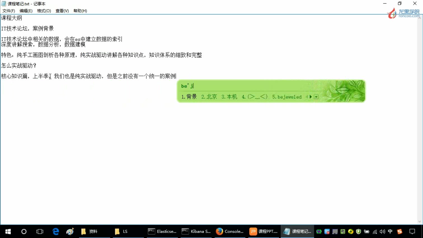Choose the emoticon candidate 4 in the IME bar
The height and width of the screenshot is (238, 423).
click(255, 97)
